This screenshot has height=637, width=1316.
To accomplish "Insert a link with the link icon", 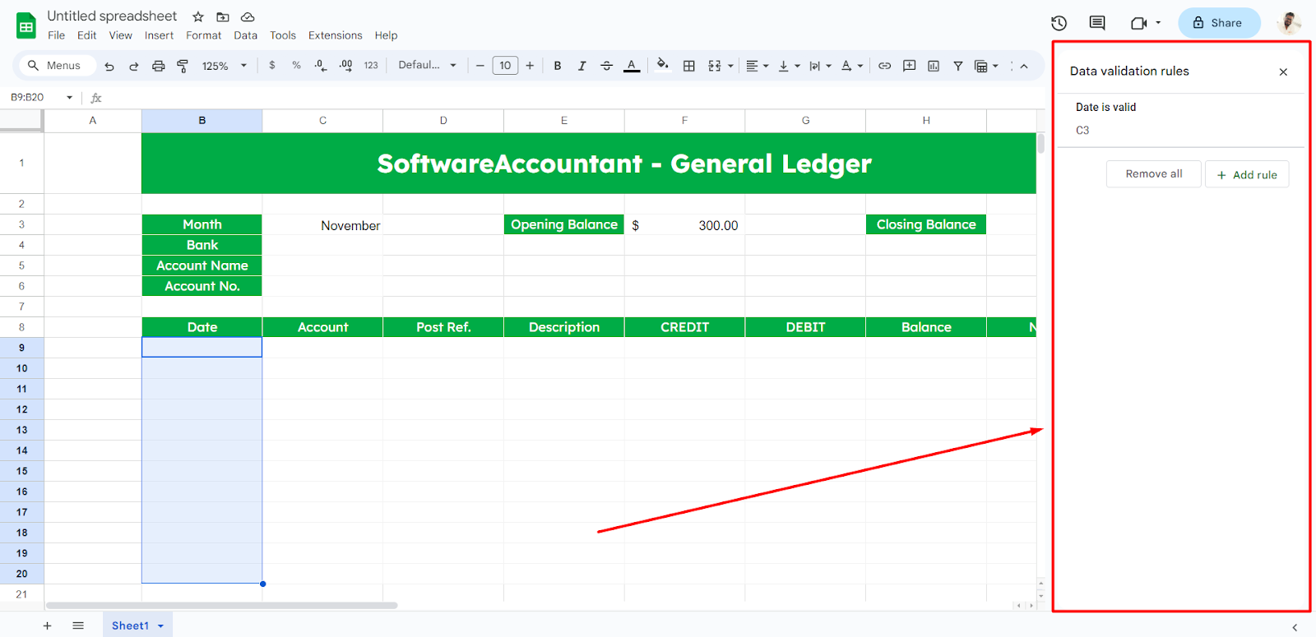I will (885, 66).
